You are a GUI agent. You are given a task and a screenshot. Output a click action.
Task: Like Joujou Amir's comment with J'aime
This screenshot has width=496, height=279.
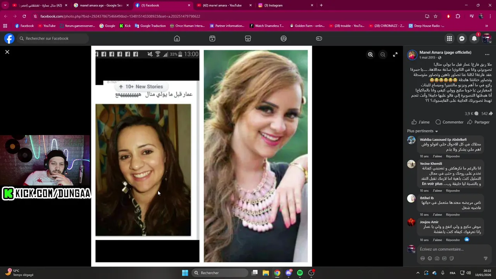[x=437, y=240]
